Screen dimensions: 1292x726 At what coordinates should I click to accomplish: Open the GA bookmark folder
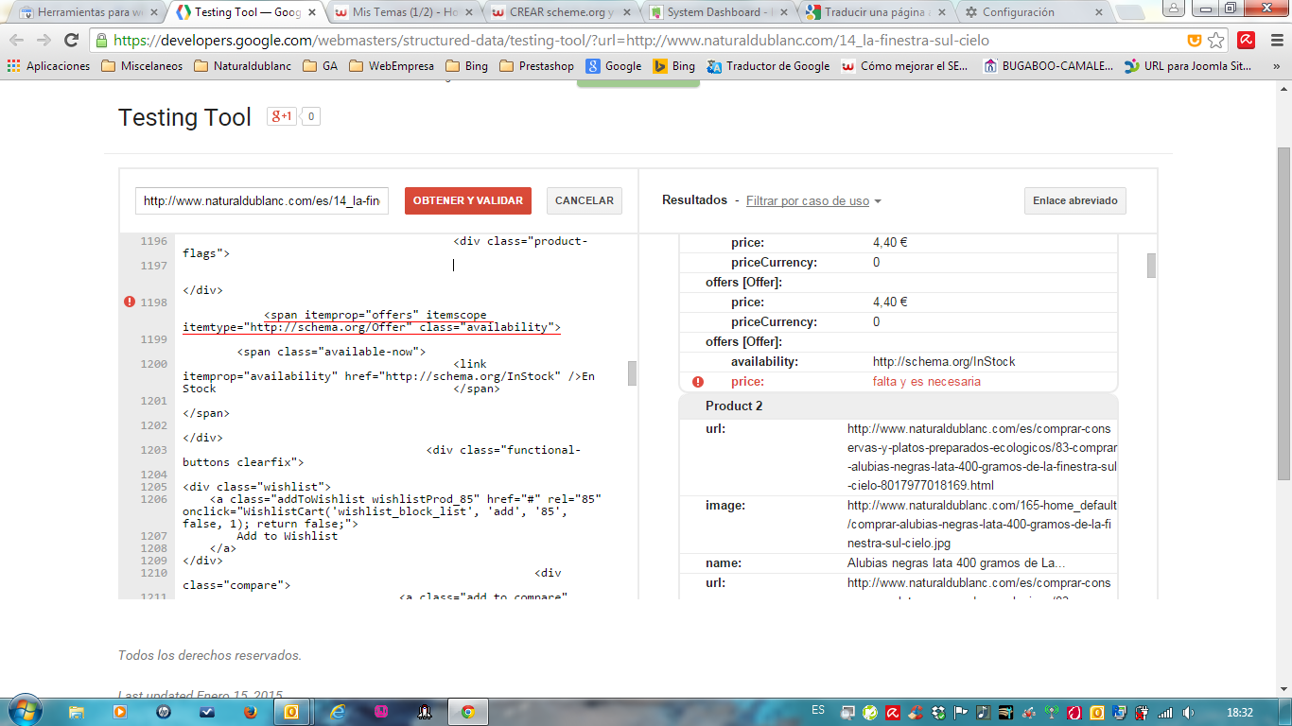click(x=321, y=66)
